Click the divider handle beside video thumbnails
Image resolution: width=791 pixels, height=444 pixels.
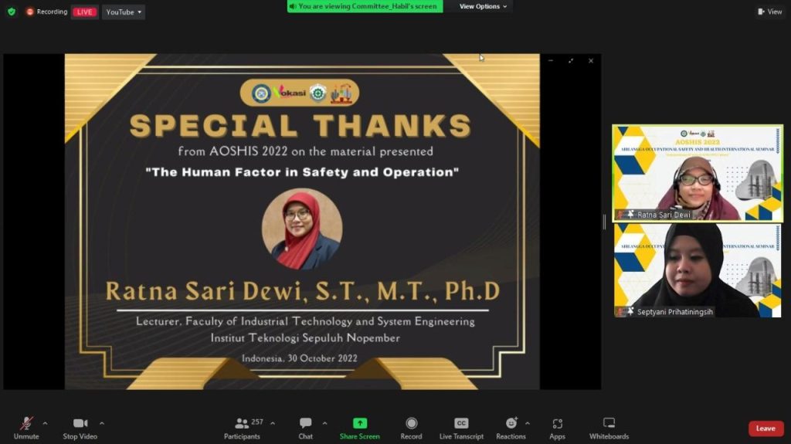tap(604, 222)
